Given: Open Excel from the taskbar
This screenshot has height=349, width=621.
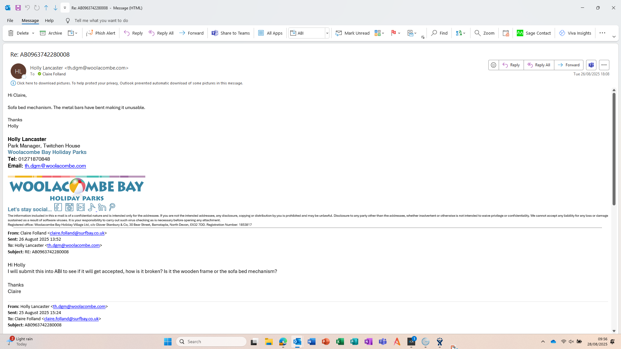Looking at the screenshot, I should pyautogui.click(x=340, y=342).
